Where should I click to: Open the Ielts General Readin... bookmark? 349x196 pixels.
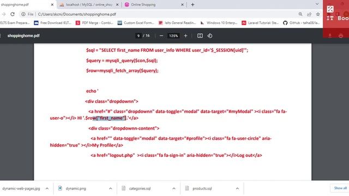(177, 23)
